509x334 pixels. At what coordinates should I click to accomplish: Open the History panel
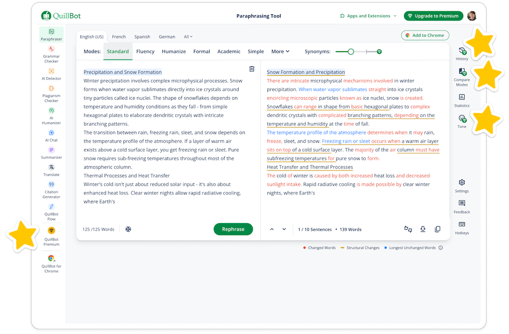(x=462, y=54)
